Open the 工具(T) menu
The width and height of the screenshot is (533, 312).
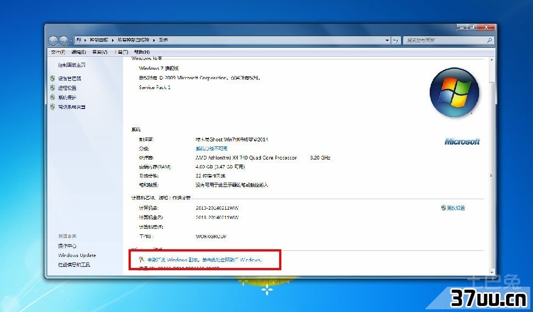click(x=121, y=52)
